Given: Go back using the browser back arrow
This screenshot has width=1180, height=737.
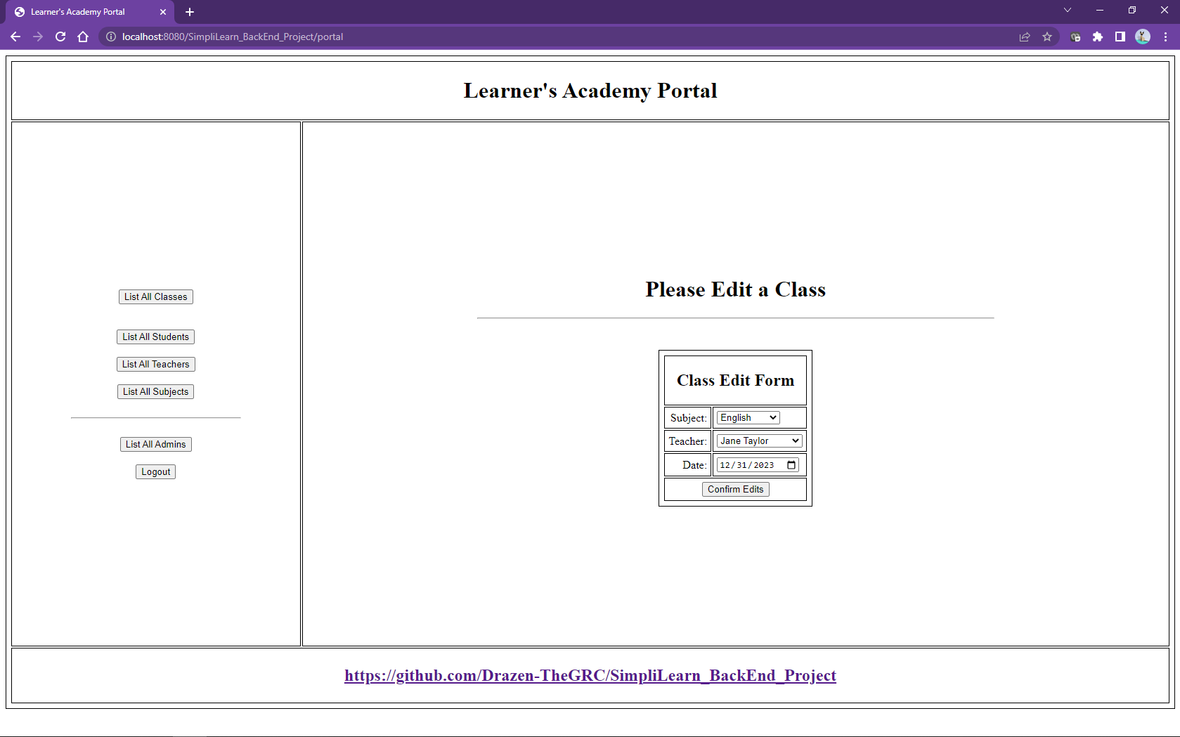Looking at the screenshot, I should 15,37.
